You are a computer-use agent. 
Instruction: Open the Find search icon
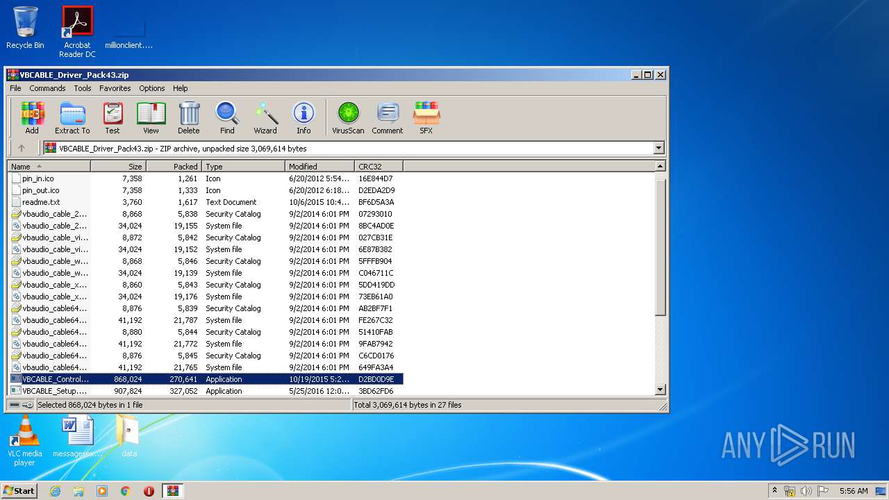pyautogui.click(x=227, y=117)
